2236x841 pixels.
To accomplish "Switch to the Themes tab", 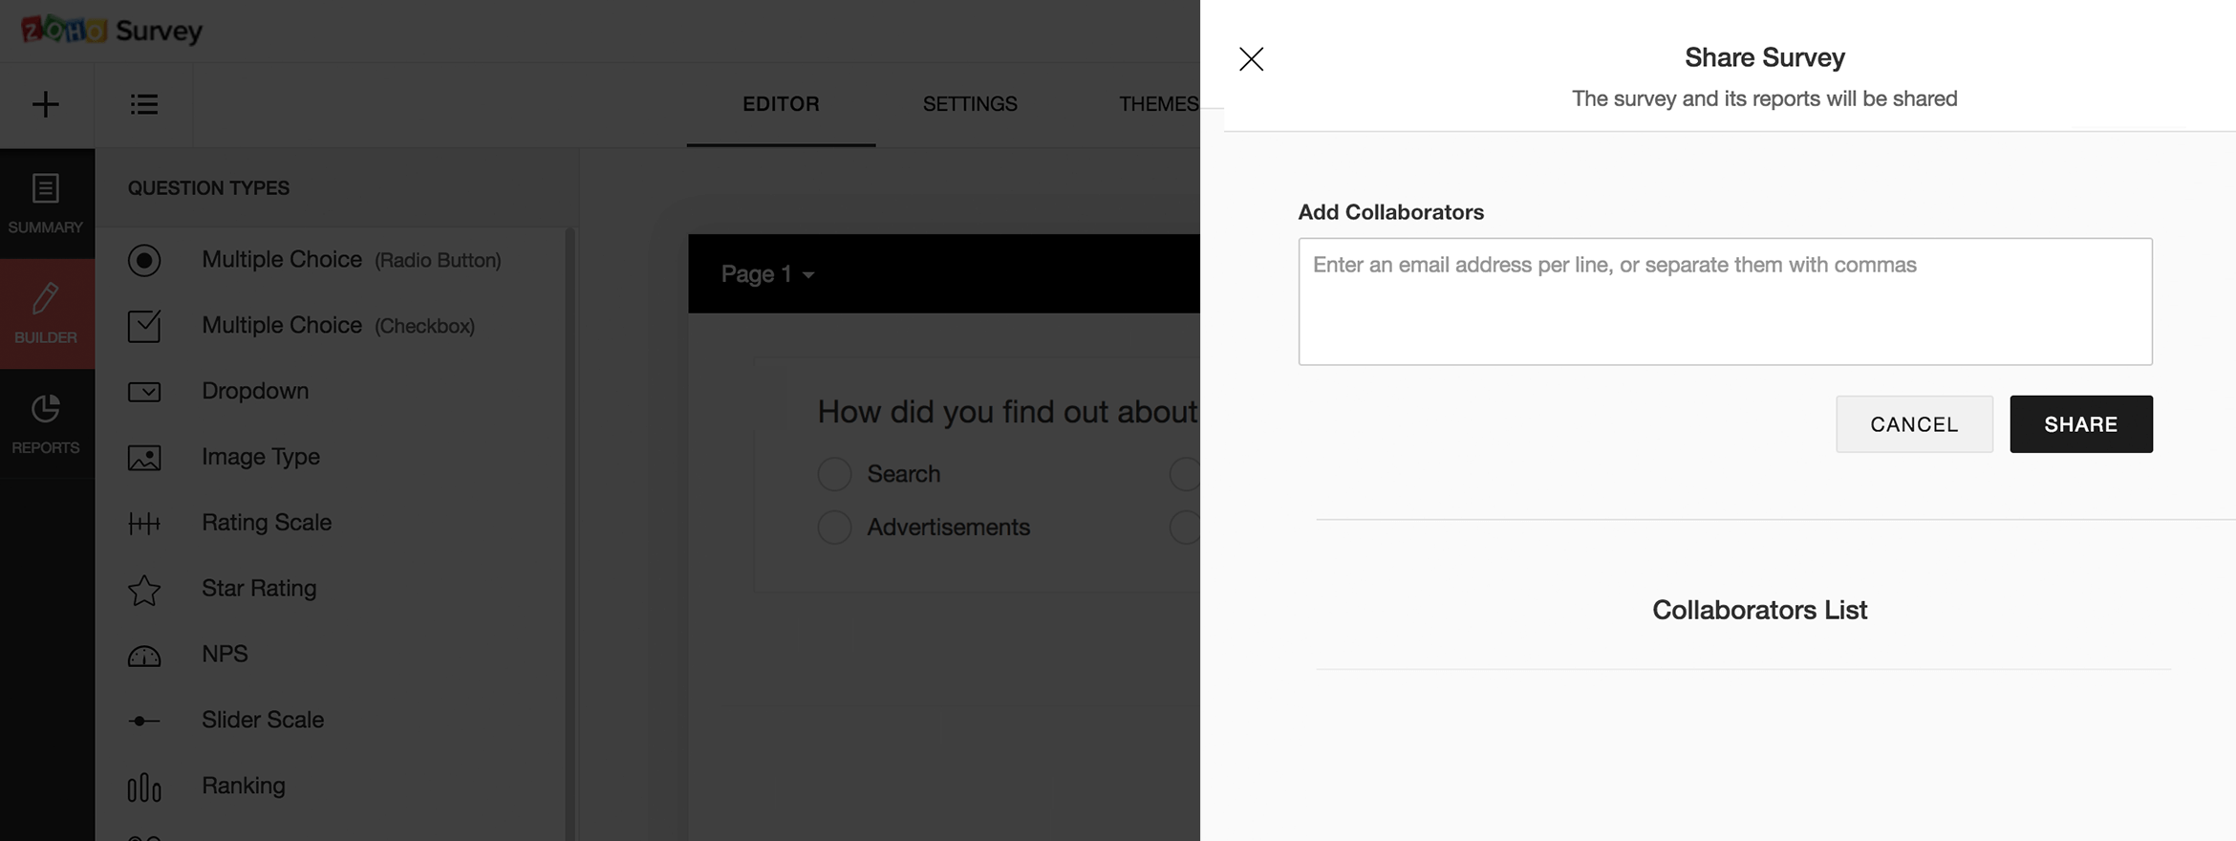I will click(1159, 104).
